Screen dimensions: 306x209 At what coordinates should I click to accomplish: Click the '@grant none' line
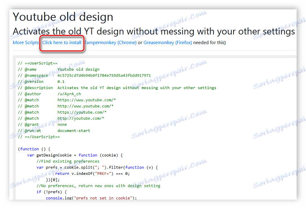click(x=42, y=124)
